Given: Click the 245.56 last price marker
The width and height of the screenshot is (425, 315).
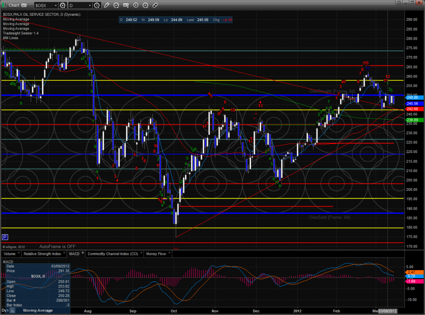Looking at the screenshot, I should pos(413,103).
